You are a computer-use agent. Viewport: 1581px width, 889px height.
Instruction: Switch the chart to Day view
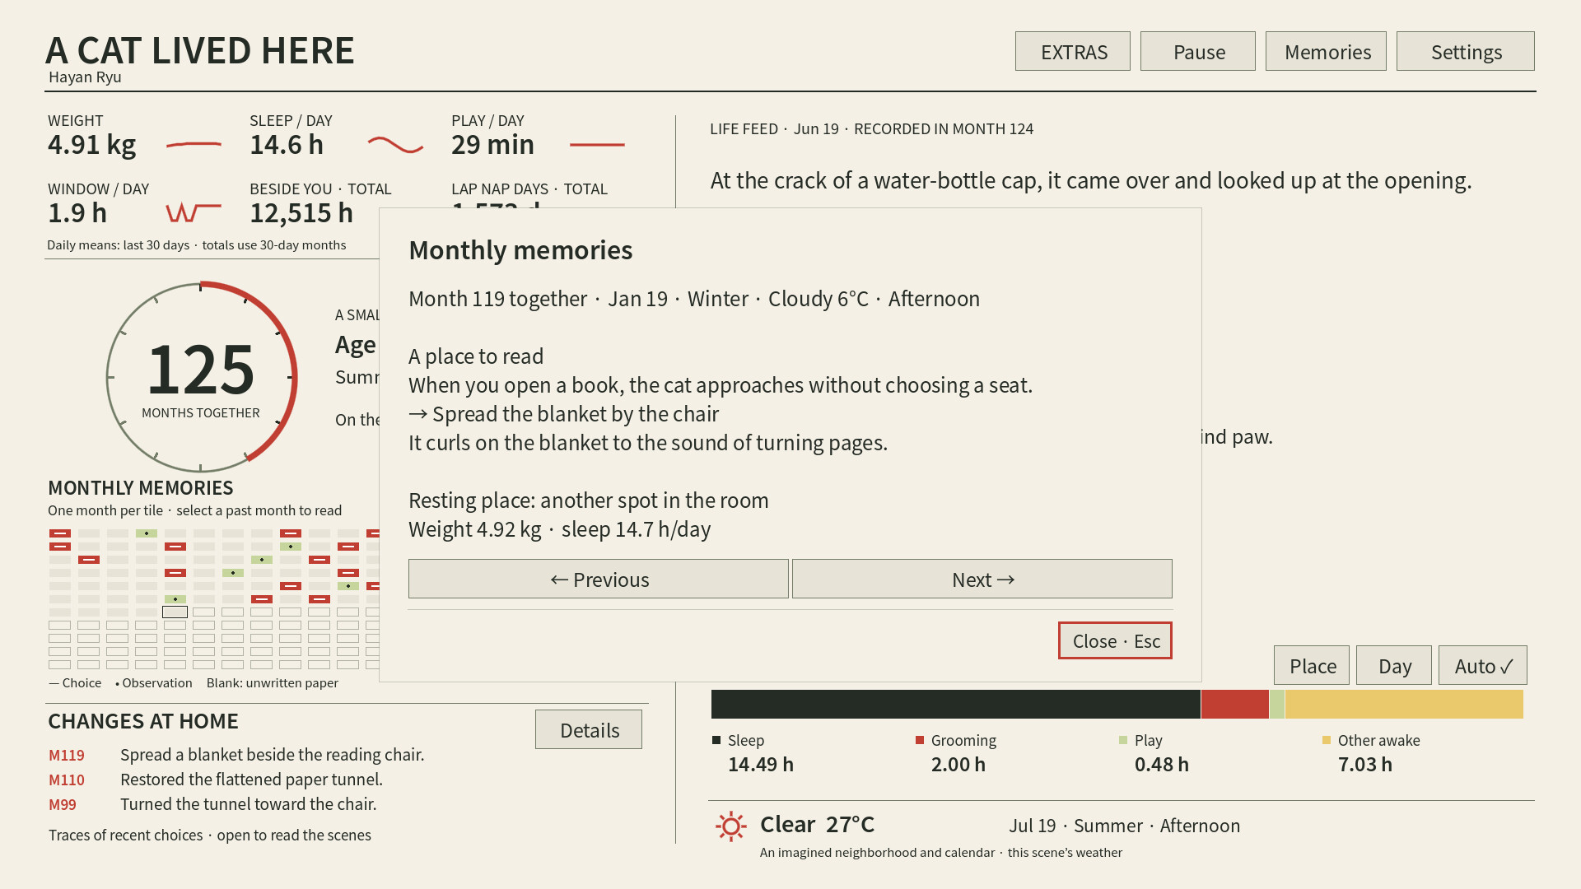tap(1394, 665)
